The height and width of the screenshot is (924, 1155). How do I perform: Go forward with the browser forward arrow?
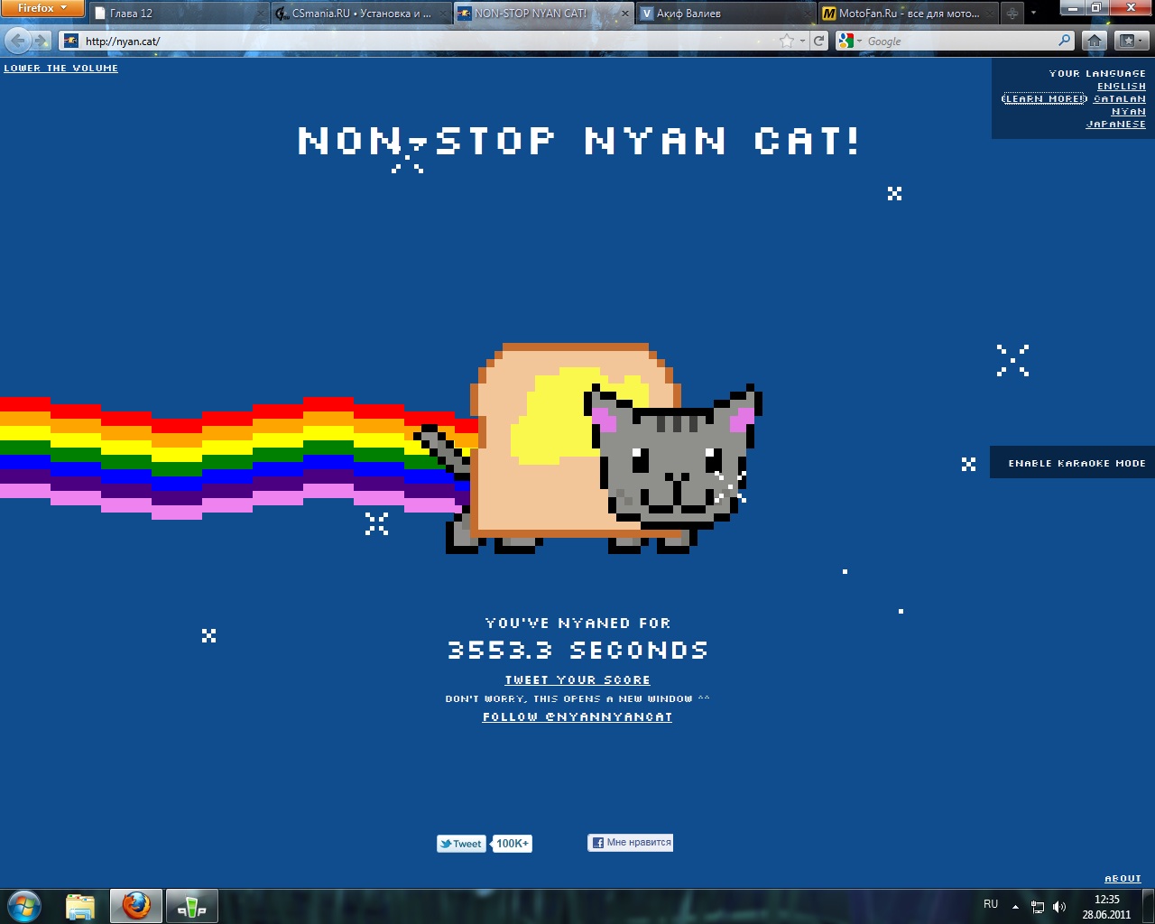41,41
